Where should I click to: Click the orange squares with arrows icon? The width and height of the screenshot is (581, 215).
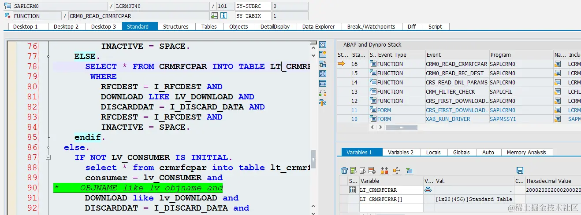[x=384, y=171]
